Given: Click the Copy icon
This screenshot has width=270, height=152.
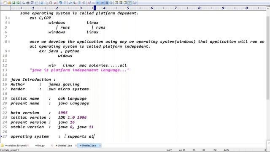Looking at the screenshot, I should coord(46,3).
